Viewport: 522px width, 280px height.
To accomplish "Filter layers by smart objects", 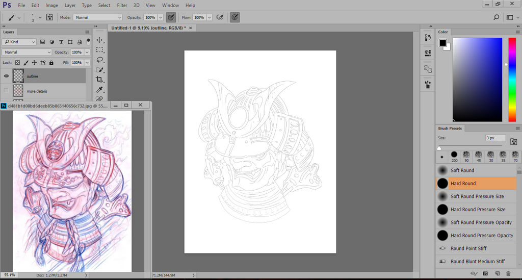I will pos(79,42).
